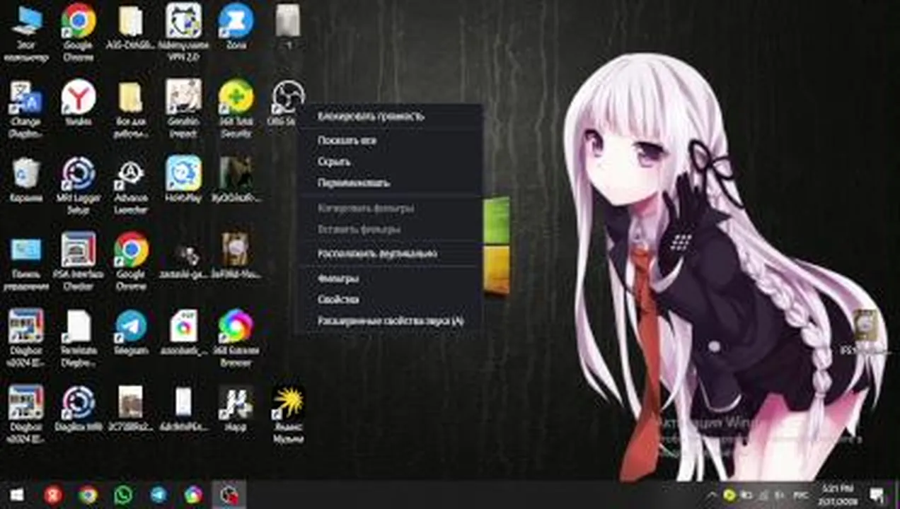Launch the PSA Interface Checker shortcut
The height and width of the screenshot is (509, 900).
pyautogui.click(x=79, y=262)
